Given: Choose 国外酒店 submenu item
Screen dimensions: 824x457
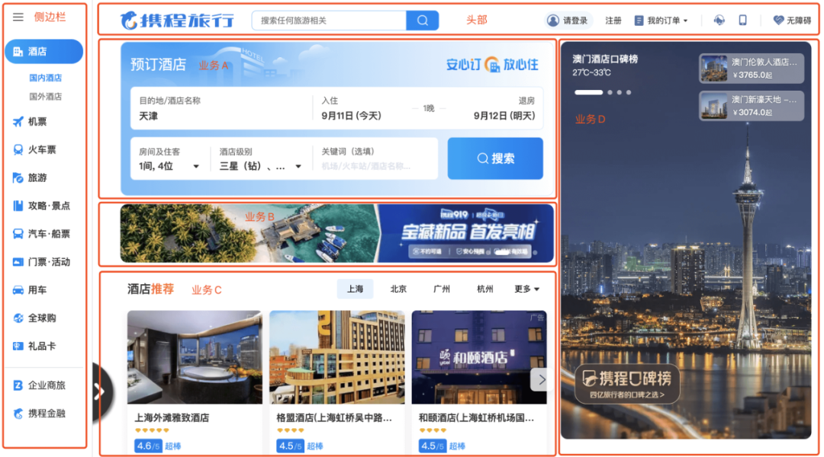Looking at the screenshot, I should click(45, 97).
